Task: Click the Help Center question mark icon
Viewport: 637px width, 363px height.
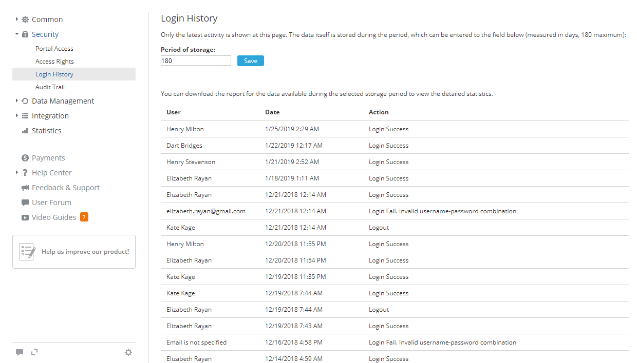Action: point(25,172)
